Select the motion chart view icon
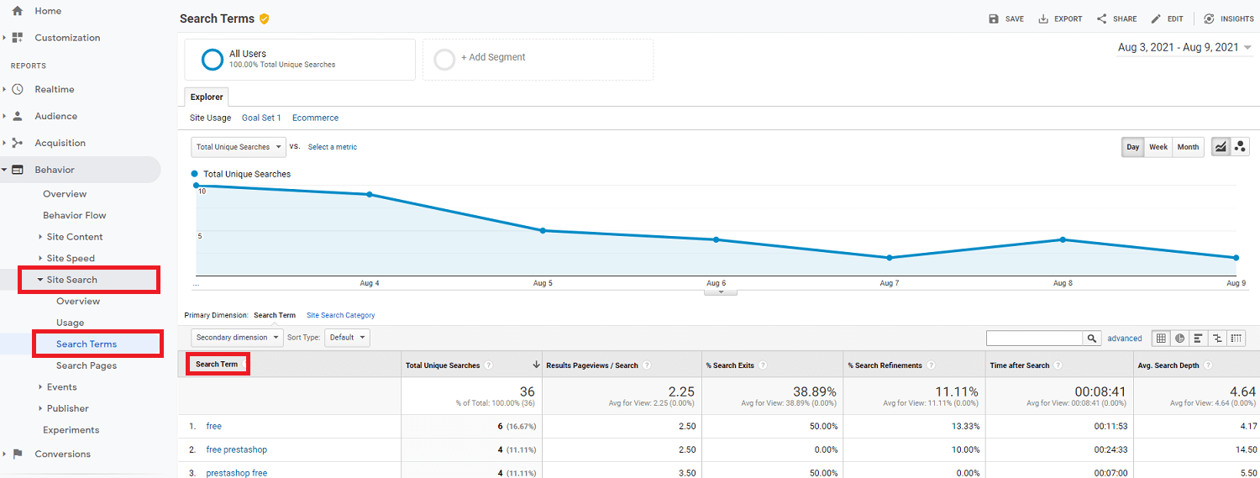The height and width of the screenshot is (478, 1260). click(x=1239, y=147)
